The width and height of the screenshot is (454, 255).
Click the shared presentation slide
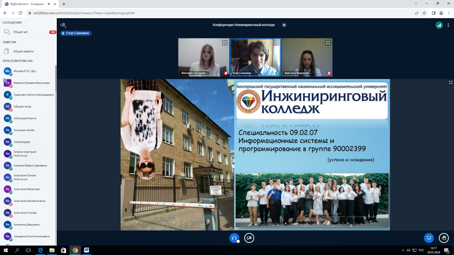[x=255, y=155]
